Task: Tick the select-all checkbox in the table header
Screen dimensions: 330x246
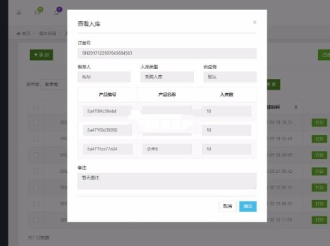Action: click(x=36, y=108)
